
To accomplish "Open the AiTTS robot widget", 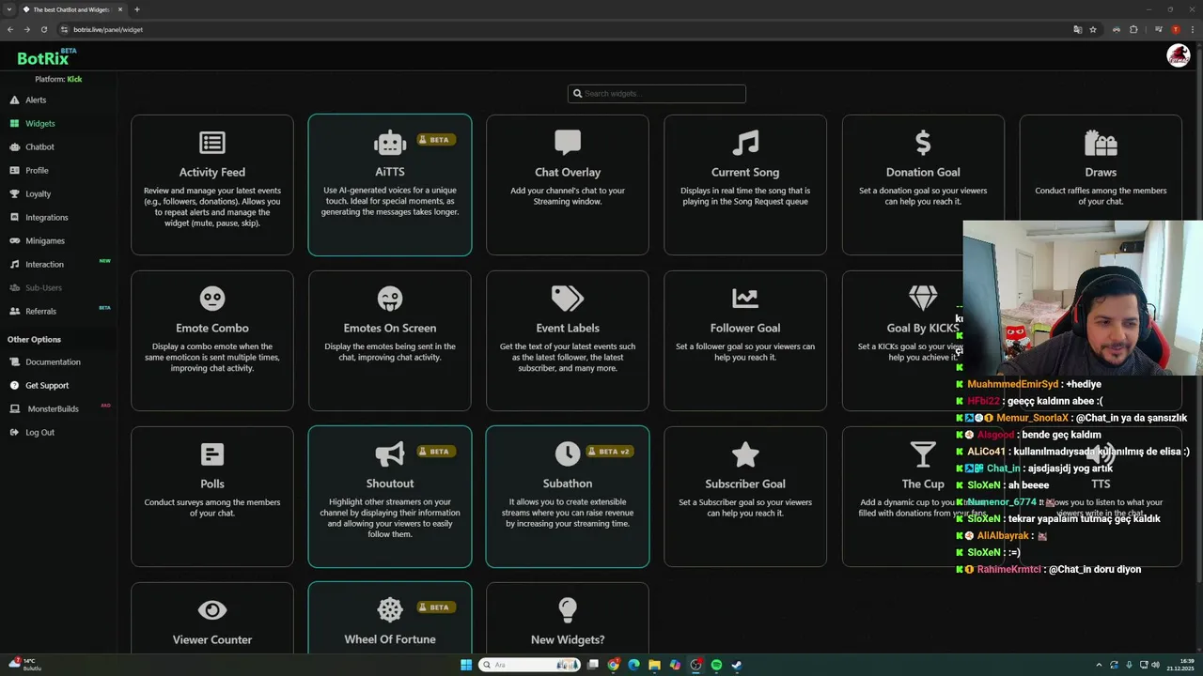I will (389, 185).
